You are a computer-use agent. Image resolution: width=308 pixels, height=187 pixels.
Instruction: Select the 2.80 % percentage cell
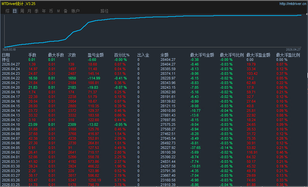click(120, 152)
